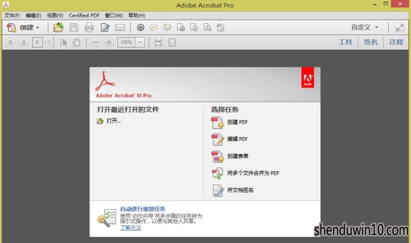Go to next page arrow
The image size is (411, 243).
click(x=23, y=42)
